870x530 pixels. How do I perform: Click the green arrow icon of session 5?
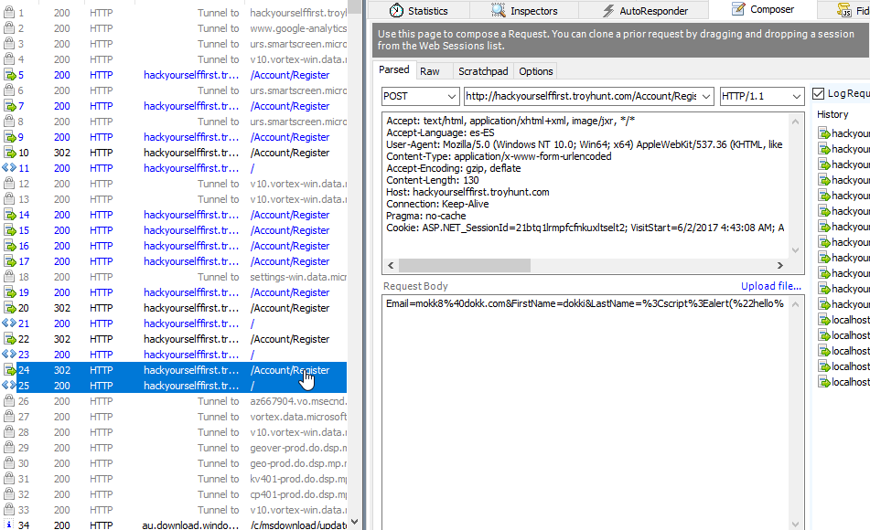pyautogui.click(x=10, y=75)
